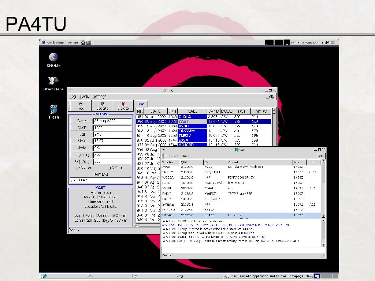Viewport: 375px width, 281px height.
Task: Click the terminal launcher icon in top panel
Action: click(x=89, y=42)
